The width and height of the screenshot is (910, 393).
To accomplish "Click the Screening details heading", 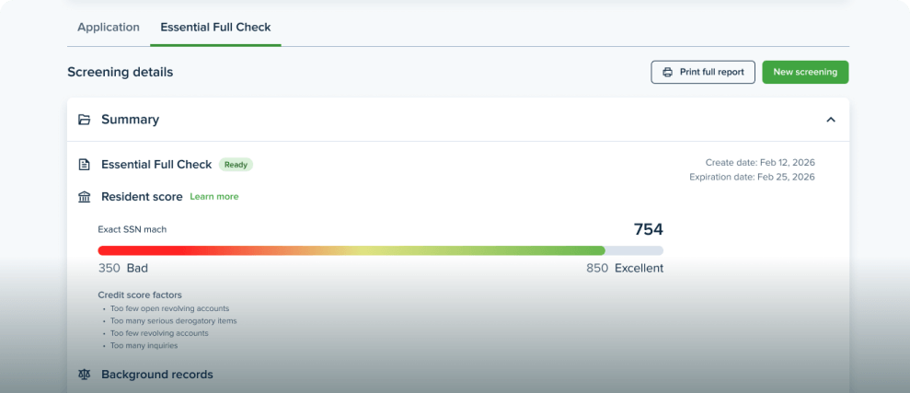I will tap(120, 72).
